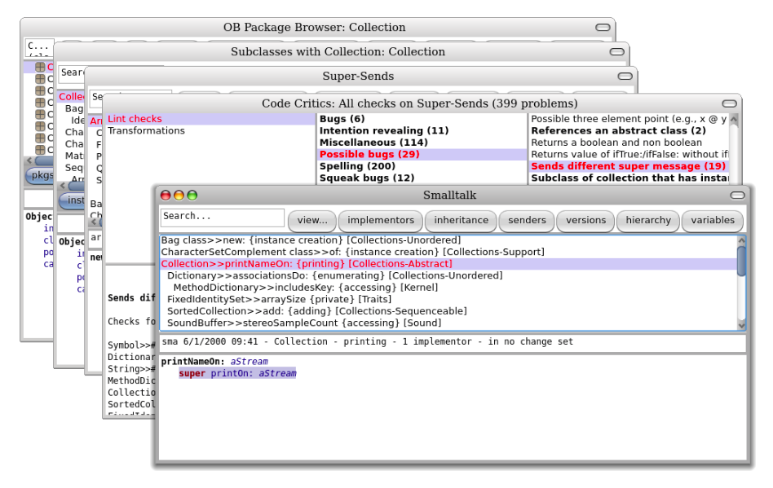Select the Lint checks category

tap(135, 119)
